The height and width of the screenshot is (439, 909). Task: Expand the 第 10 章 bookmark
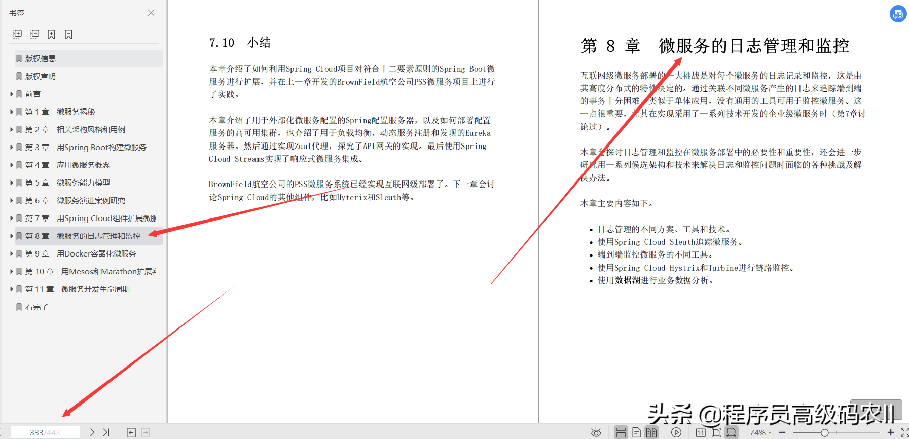point(12,271)
